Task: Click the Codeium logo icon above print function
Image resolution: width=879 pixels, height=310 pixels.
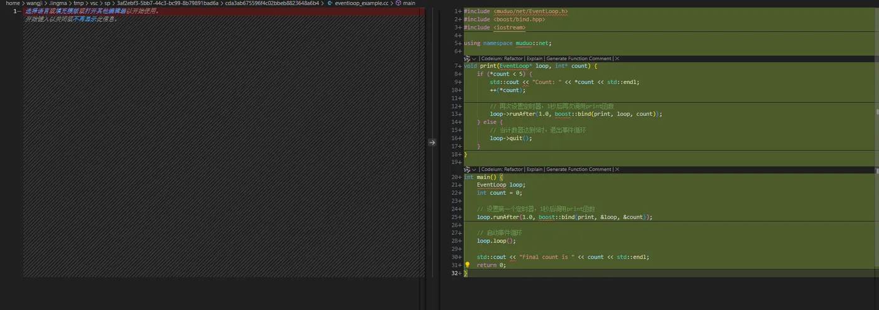Action: [x=466, y=58]
